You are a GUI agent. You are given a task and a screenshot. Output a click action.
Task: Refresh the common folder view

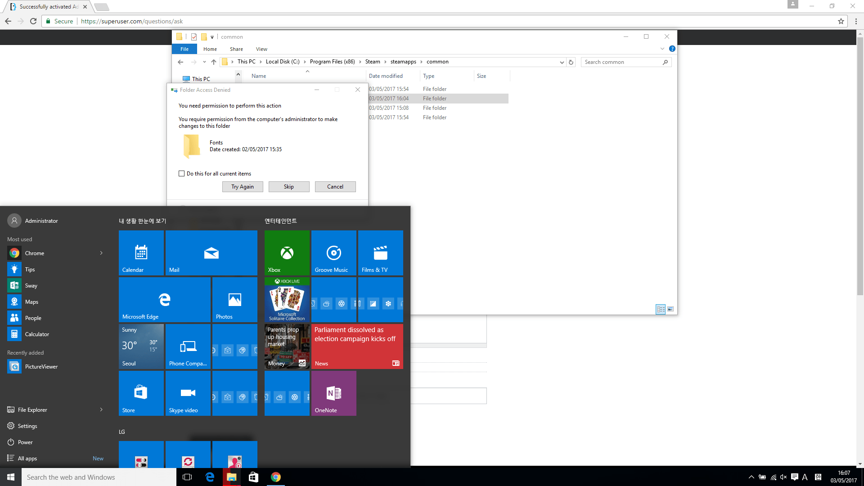[x=571, y=63]
